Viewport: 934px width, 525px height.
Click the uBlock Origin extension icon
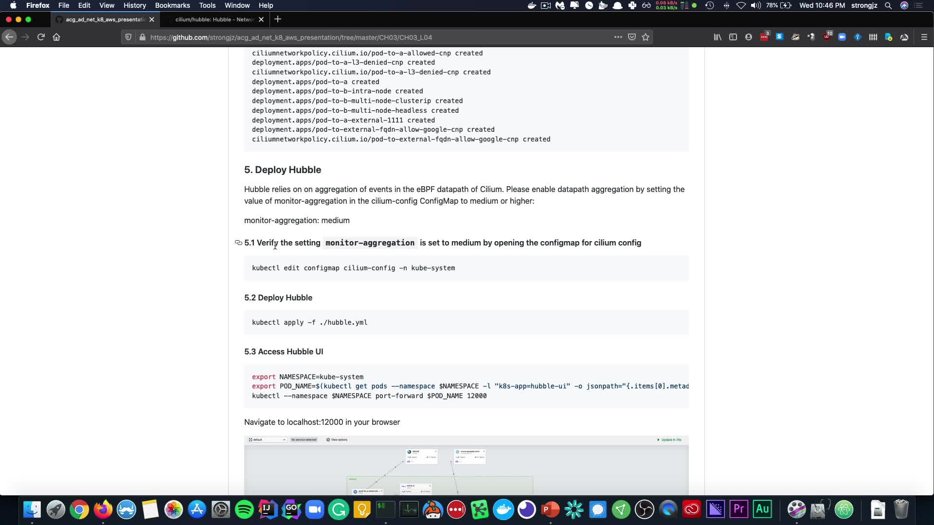[x=827, y=37]
